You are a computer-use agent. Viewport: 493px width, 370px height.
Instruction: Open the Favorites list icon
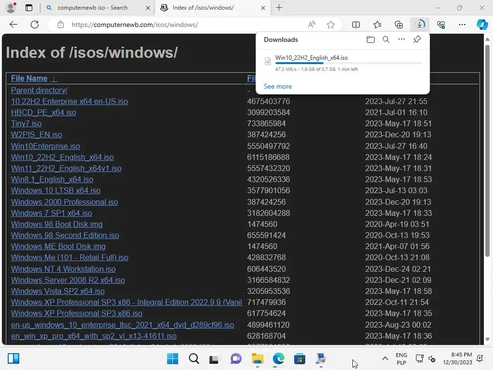[x=377, y=25]
